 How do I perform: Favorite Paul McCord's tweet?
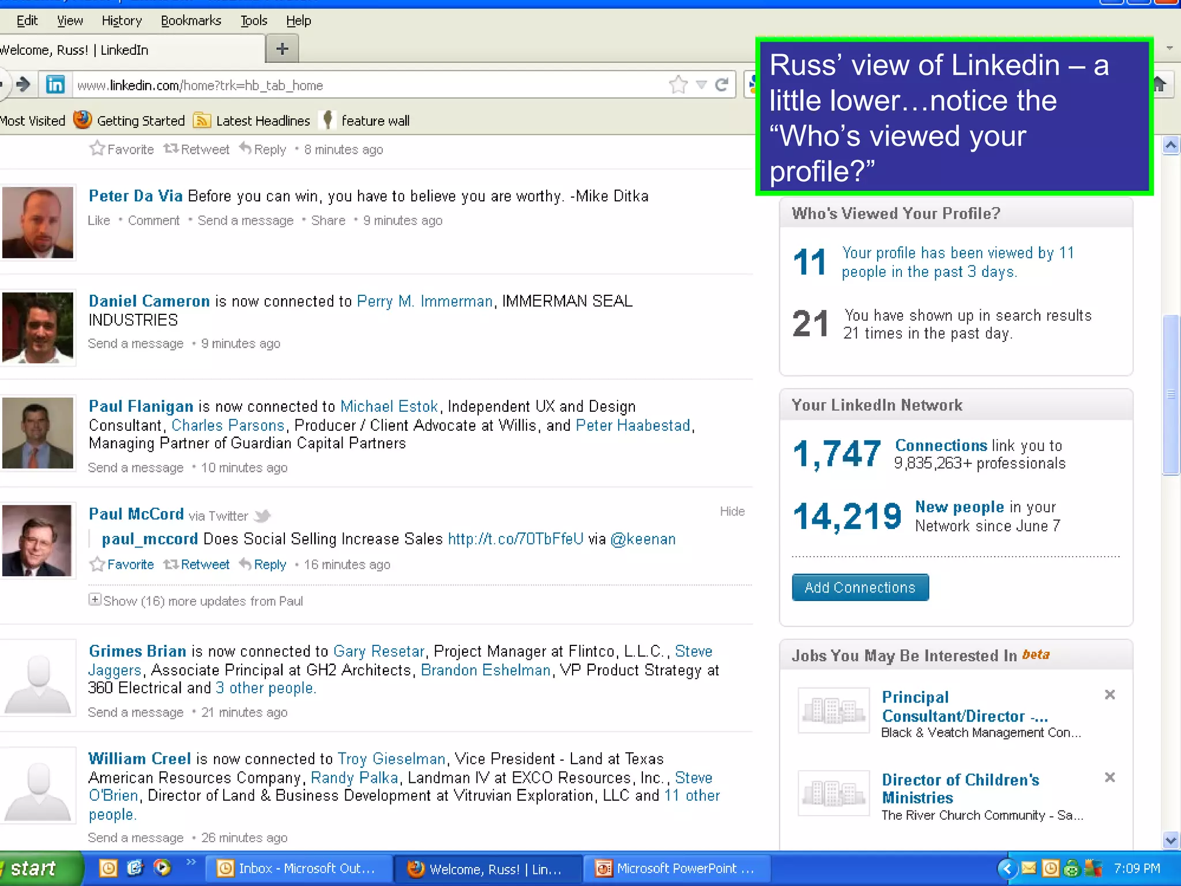click(122, 564)
